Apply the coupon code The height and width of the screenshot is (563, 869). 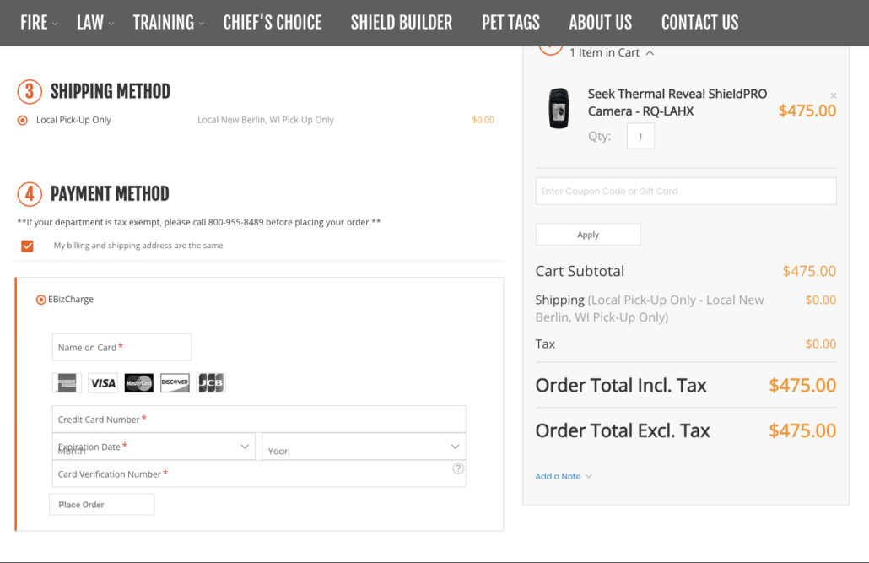588,235
